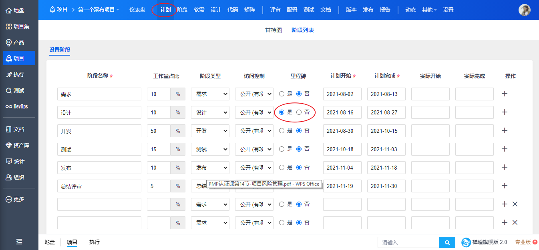The image size is (539, 250).
Task: Open the user avatar menu
Action: (x=524, y=10)
